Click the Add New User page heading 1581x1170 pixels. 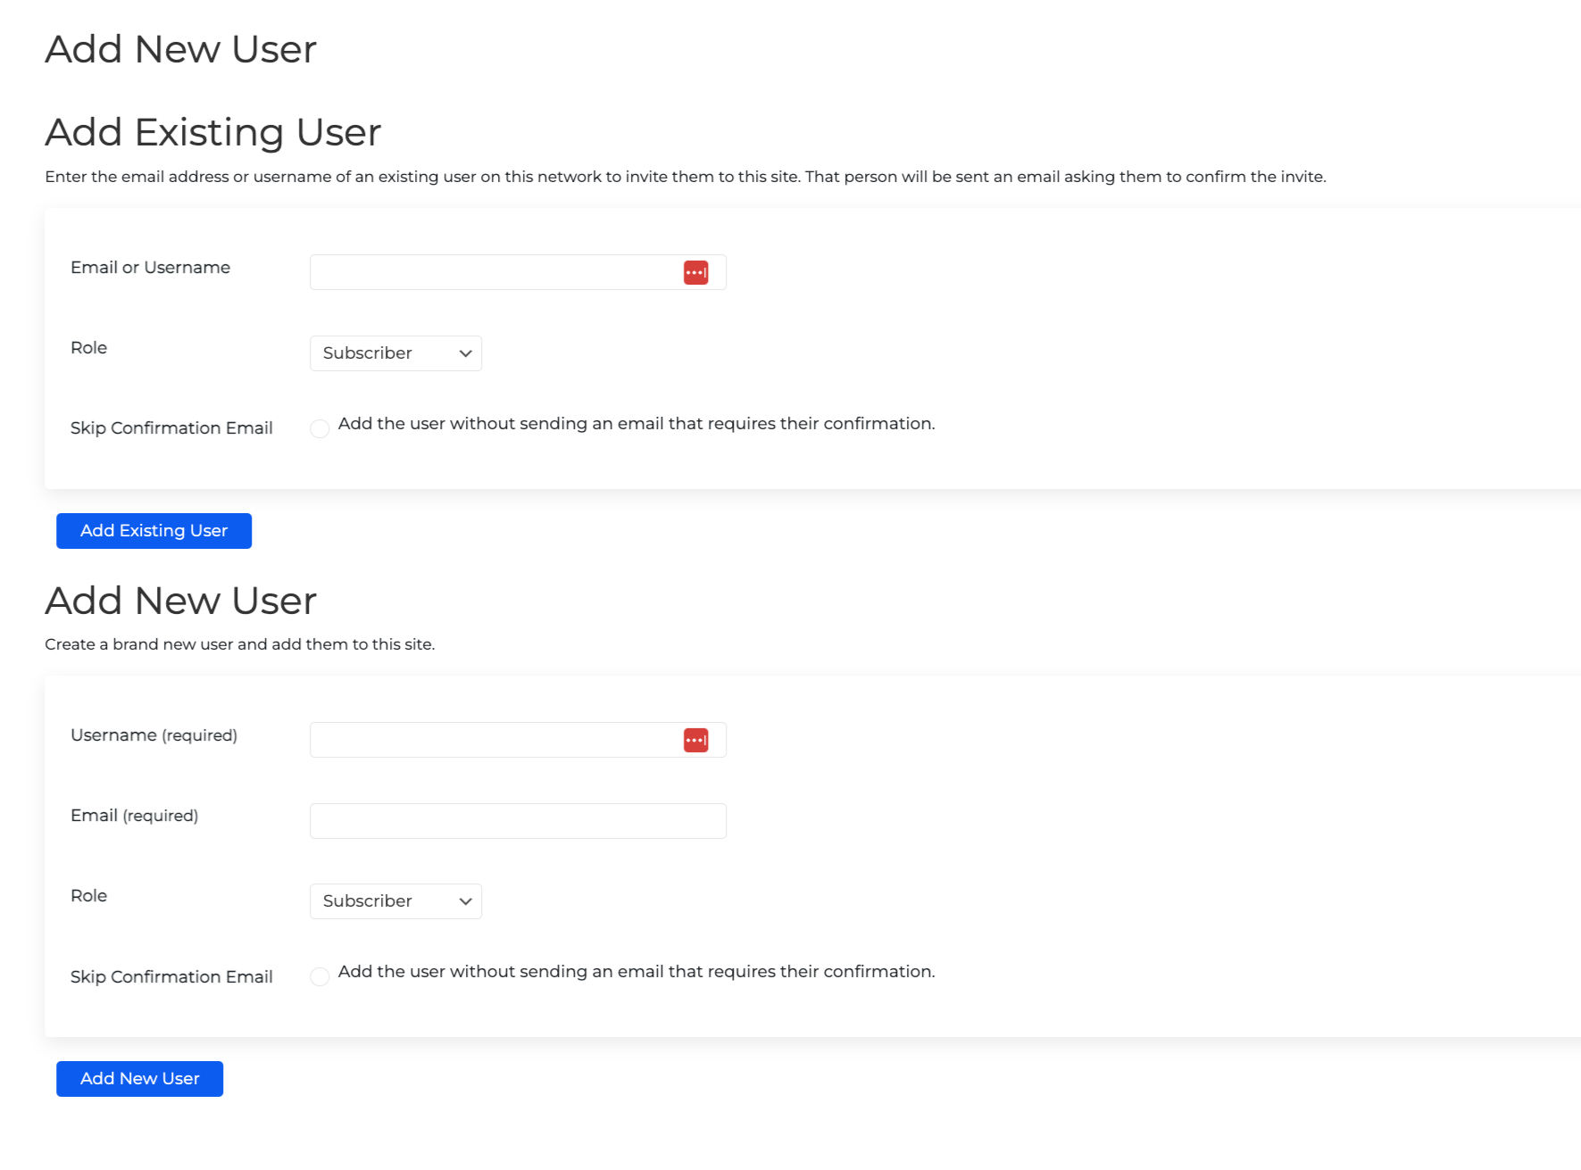click(180, 49)
